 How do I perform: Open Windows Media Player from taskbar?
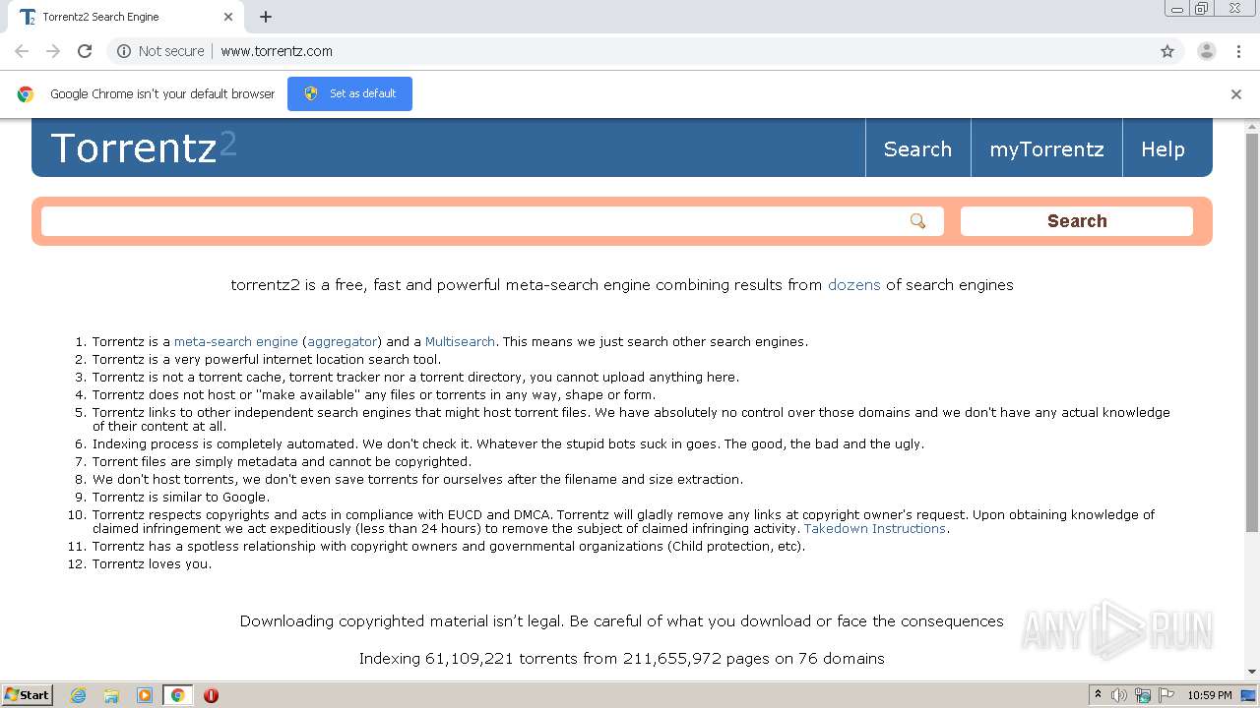(145, 695)
